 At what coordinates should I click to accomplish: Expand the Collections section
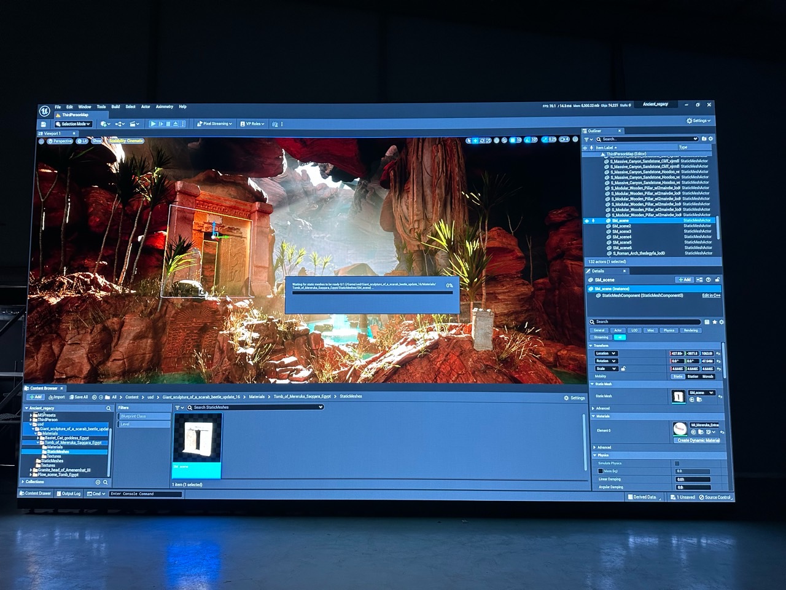24,482
